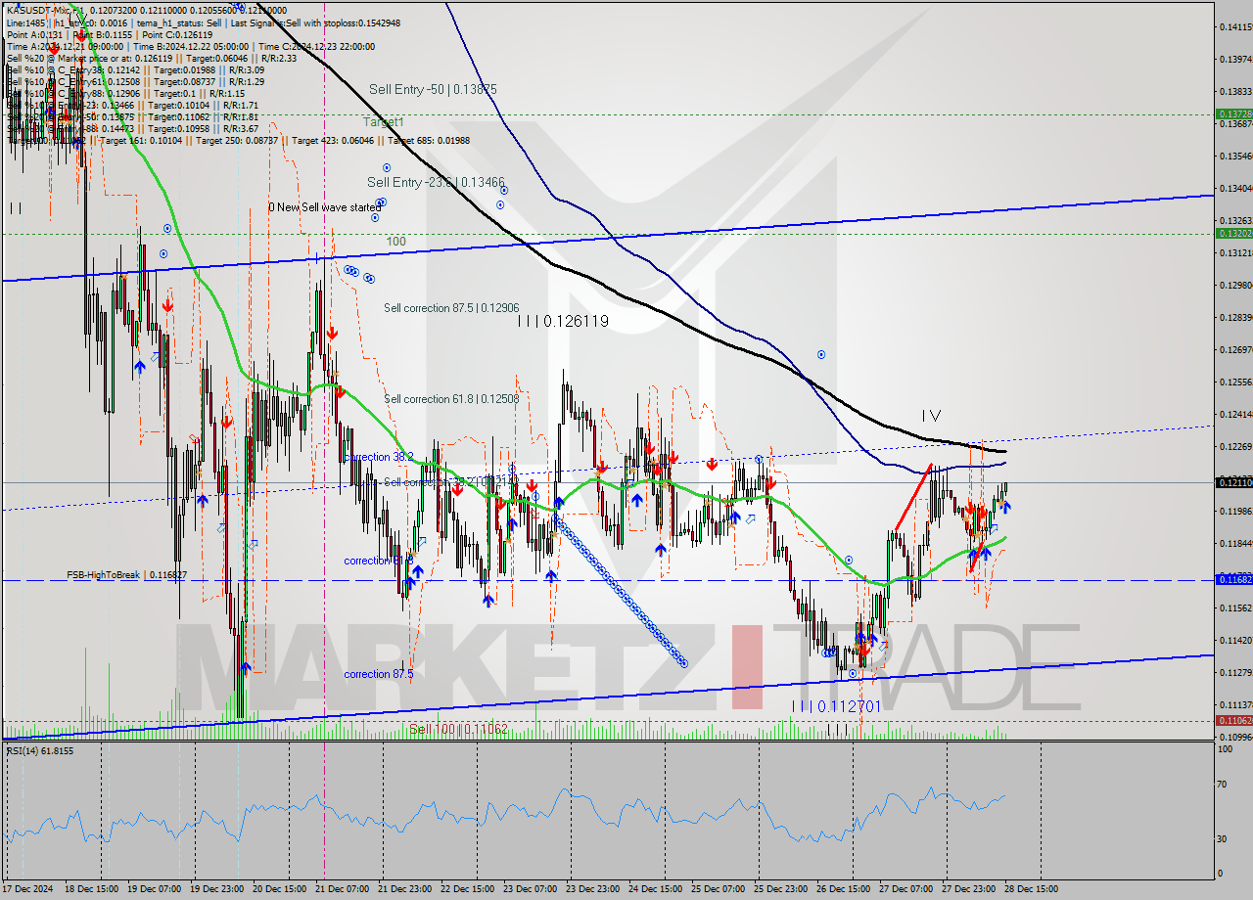Select RSI level 70 on the scale
This screenshot has width=1253, height=900.
click(x=1224, y=785)
